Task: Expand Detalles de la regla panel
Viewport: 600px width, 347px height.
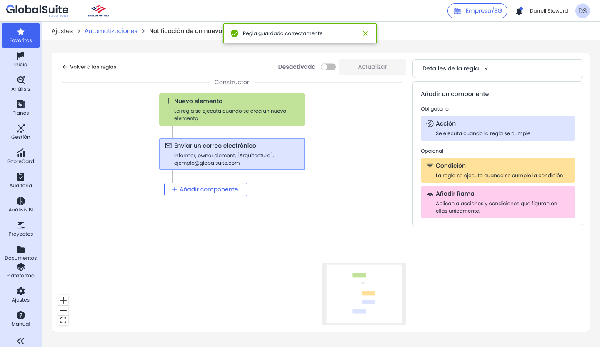Action: [497, 68]
